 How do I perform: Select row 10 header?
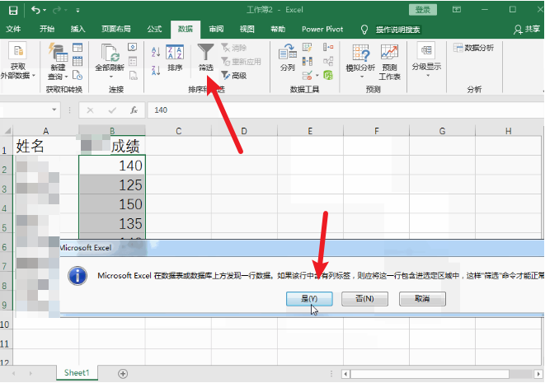pyautogui.click(x=5, y=325)
